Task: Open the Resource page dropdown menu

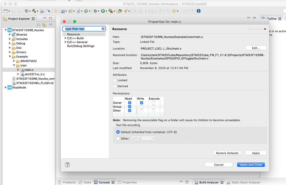Action: pos(265,29)
